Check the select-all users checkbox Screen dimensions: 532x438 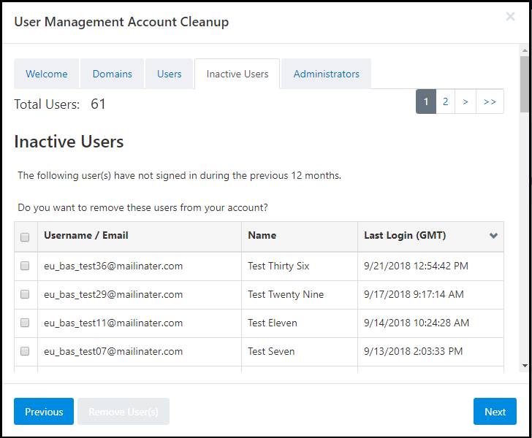(25, 237)
